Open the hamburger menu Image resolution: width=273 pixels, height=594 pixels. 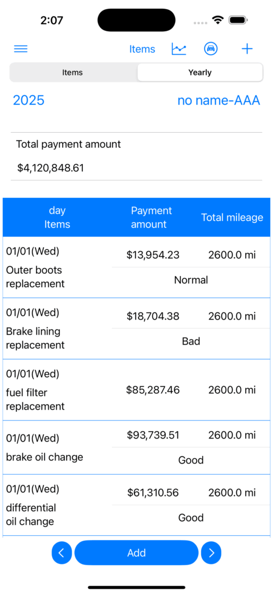pyautogui.click(x=20, y=49)
